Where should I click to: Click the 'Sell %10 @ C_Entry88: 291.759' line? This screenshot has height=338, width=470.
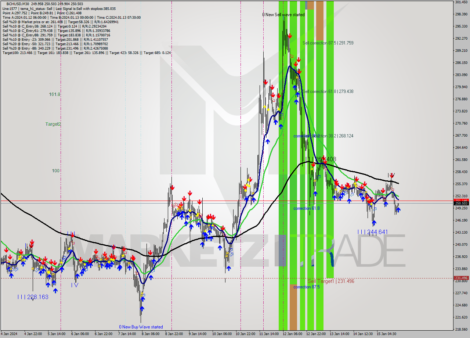click(56, 35)
